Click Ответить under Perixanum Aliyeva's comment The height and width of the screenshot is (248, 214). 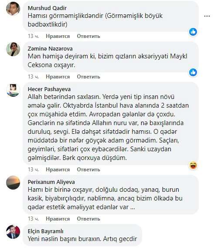tap(88, 219)
